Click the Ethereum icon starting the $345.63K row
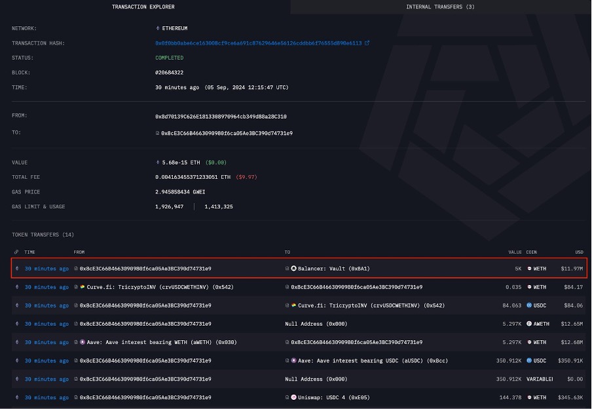The height and width of the screenshot is (409, 592). pos(17,398)
